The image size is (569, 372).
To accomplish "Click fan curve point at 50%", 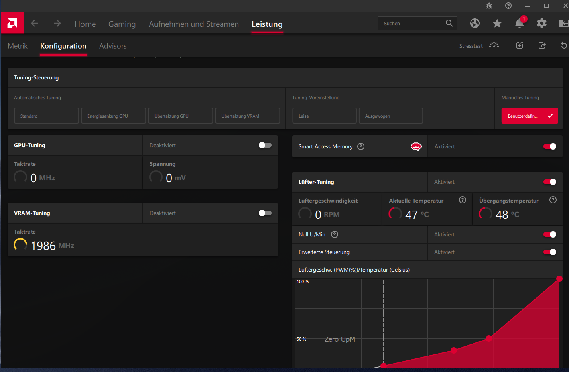I will 489,339.
